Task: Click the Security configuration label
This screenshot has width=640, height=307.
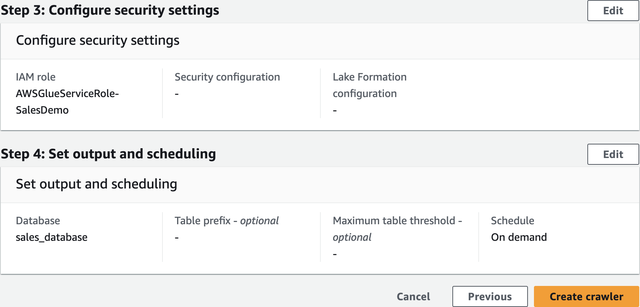Action: coord(227,77)
